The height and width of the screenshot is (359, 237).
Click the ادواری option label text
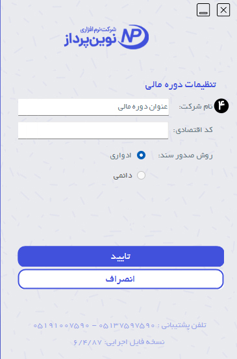point(121,155)
